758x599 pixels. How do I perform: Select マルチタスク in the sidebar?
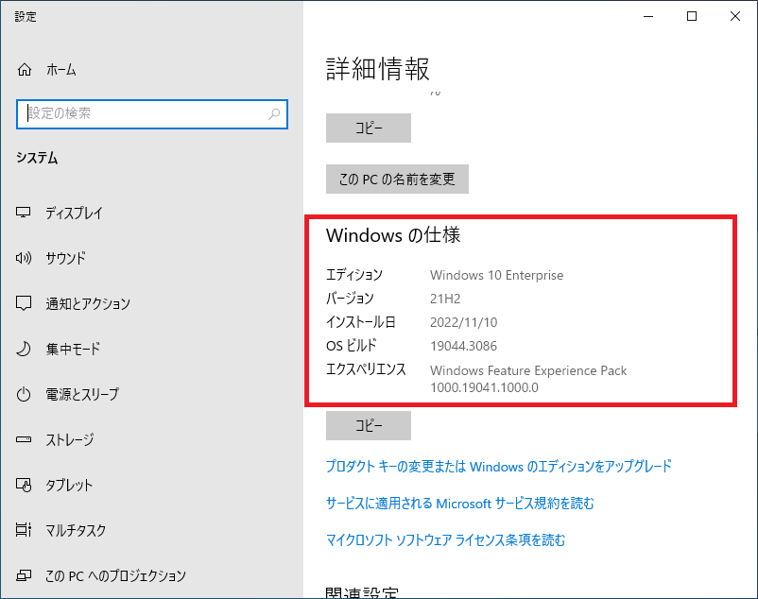[x=76, y=530]
